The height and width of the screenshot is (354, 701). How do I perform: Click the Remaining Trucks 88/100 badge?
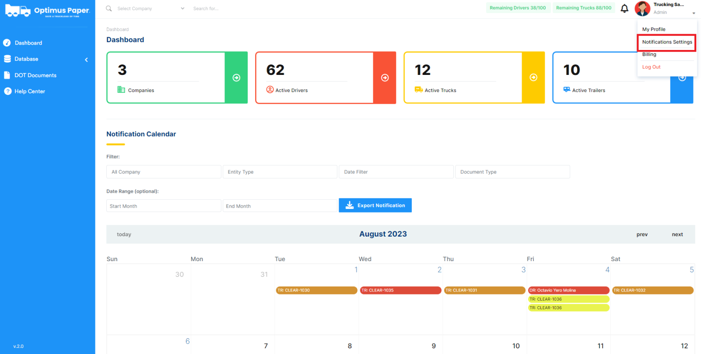coord(584,8)
